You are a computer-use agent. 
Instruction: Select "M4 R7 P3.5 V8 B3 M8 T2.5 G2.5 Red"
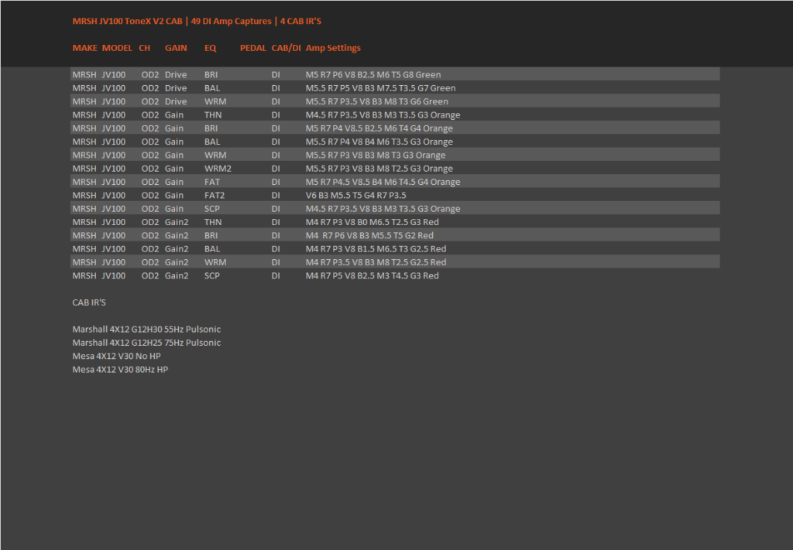[x=376, y=262]
